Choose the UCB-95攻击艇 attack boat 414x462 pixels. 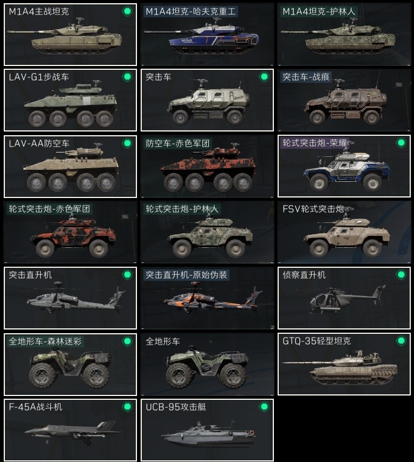tap(207, 430)
